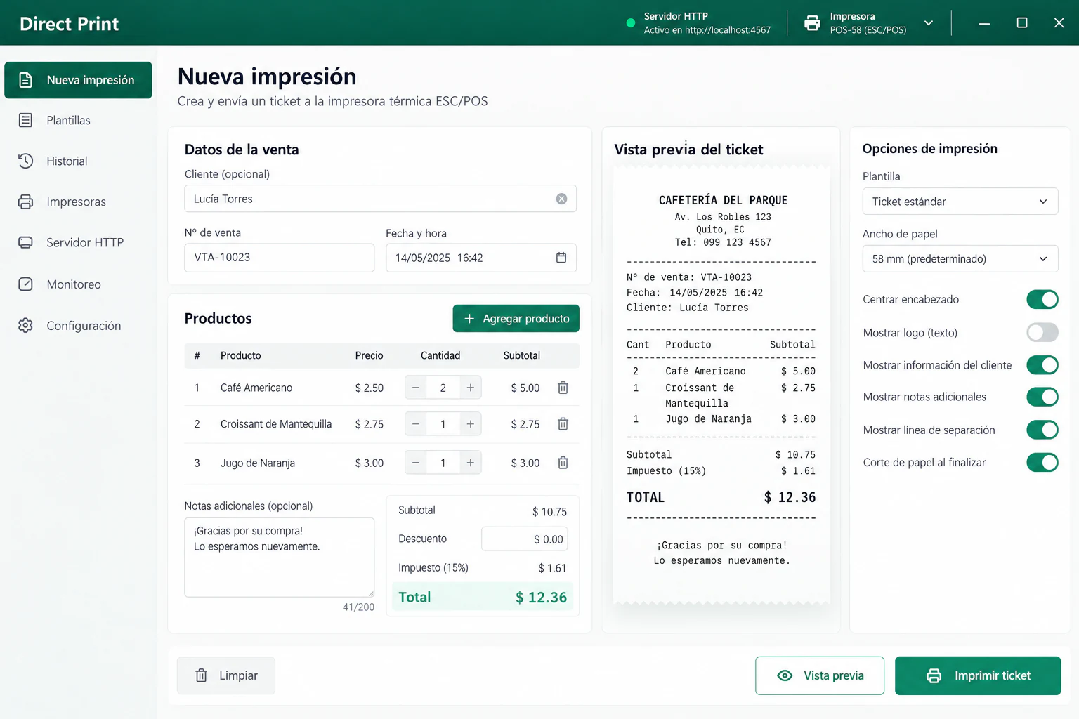Decrease Croissant de Mantequilla quantity
1079x719 pixels.
click(416, 424)
